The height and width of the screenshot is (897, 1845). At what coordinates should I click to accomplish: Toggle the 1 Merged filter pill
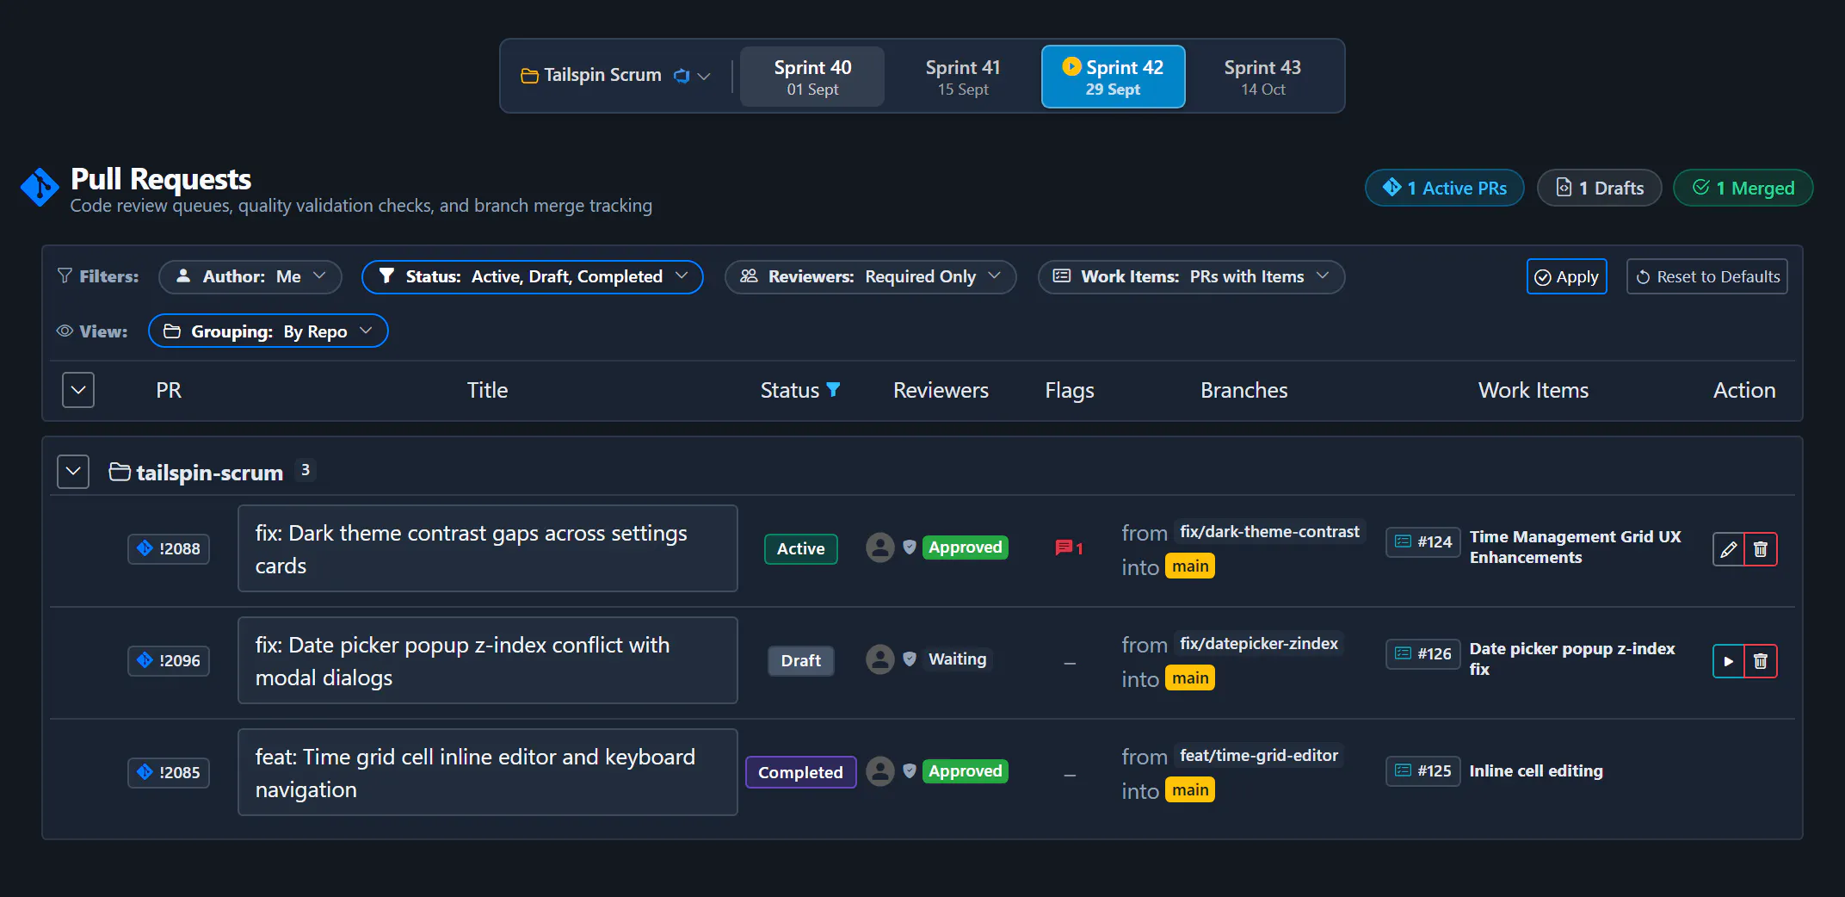click(x=1743, y=188)
